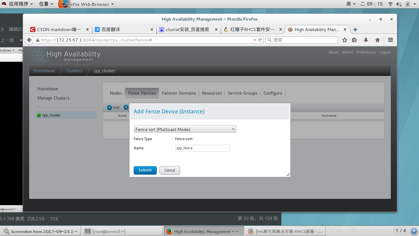Image resolution: width=419 pixels, height=236 pixels.
Task: Click the Logout link
Action: 385,52
